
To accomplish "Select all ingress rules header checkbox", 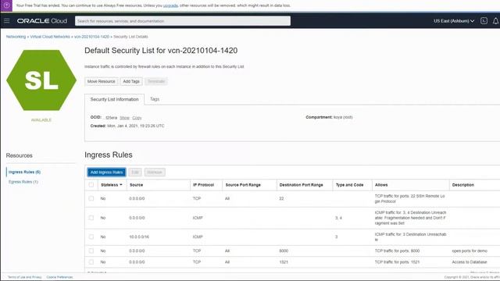I will pos(91,185).
